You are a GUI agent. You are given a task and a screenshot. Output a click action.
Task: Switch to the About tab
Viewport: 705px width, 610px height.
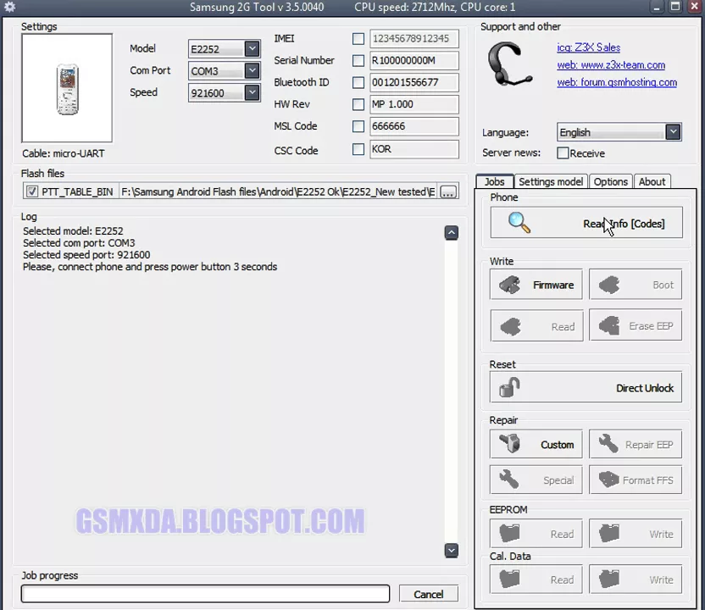point(652,181)
